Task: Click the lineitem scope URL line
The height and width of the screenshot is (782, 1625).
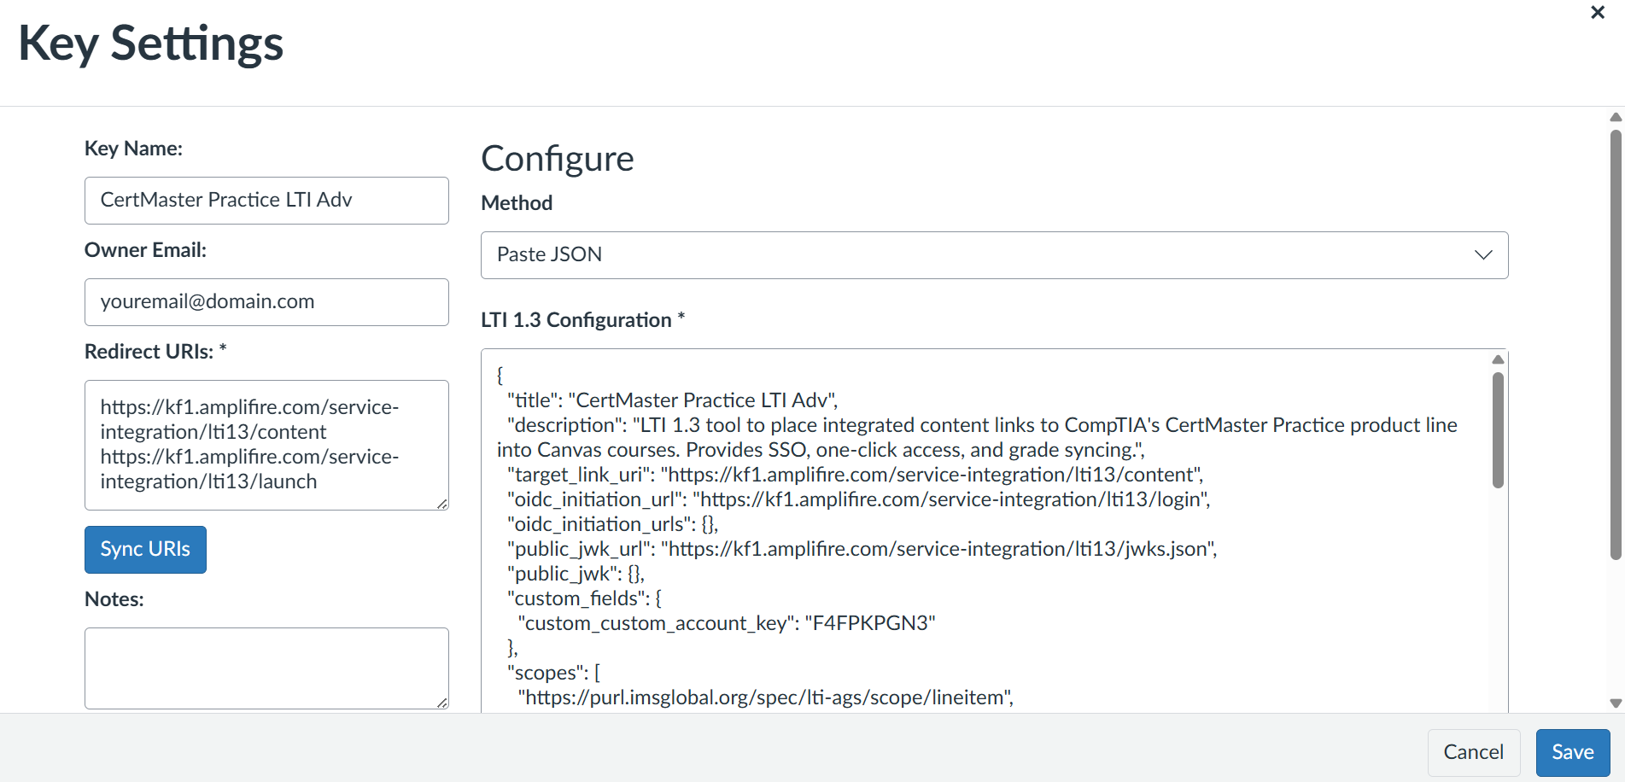Action: 765,697
